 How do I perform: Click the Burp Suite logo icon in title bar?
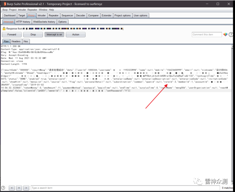point(5,4)
